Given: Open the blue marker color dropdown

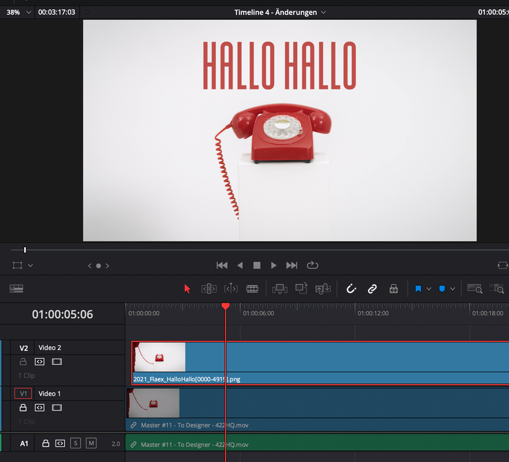Looking at the screenshot, I should pyautogui.click(x=453, y=289).
